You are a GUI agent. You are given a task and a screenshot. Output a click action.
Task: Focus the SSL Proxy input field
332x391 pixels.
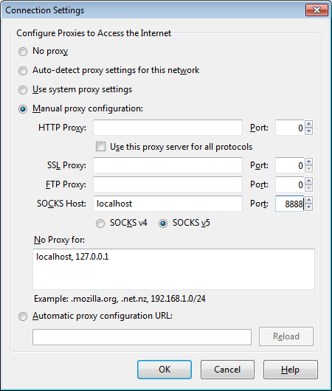click(167, 165)
